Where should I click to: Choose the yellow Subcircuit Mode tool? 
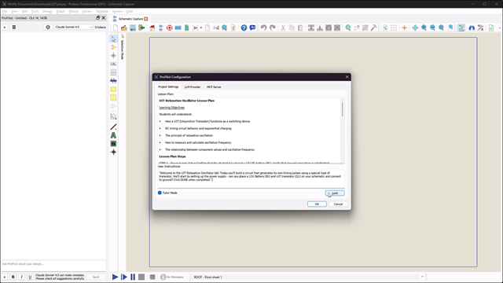click(113, 89)
